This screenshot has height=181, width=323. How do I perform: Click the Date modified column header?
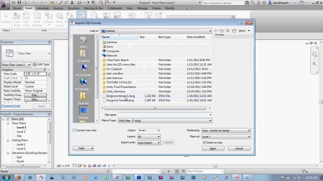(x=199, y=37)
